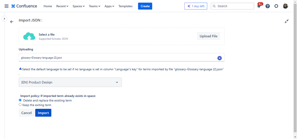Click the Confluence logo
This screenshot has width=297, height=139.
click(24, 6)
